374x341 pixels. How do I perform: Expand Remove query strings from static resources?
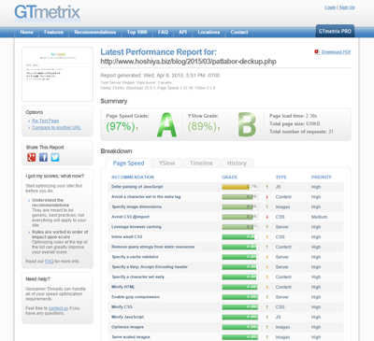coord(153,247)
